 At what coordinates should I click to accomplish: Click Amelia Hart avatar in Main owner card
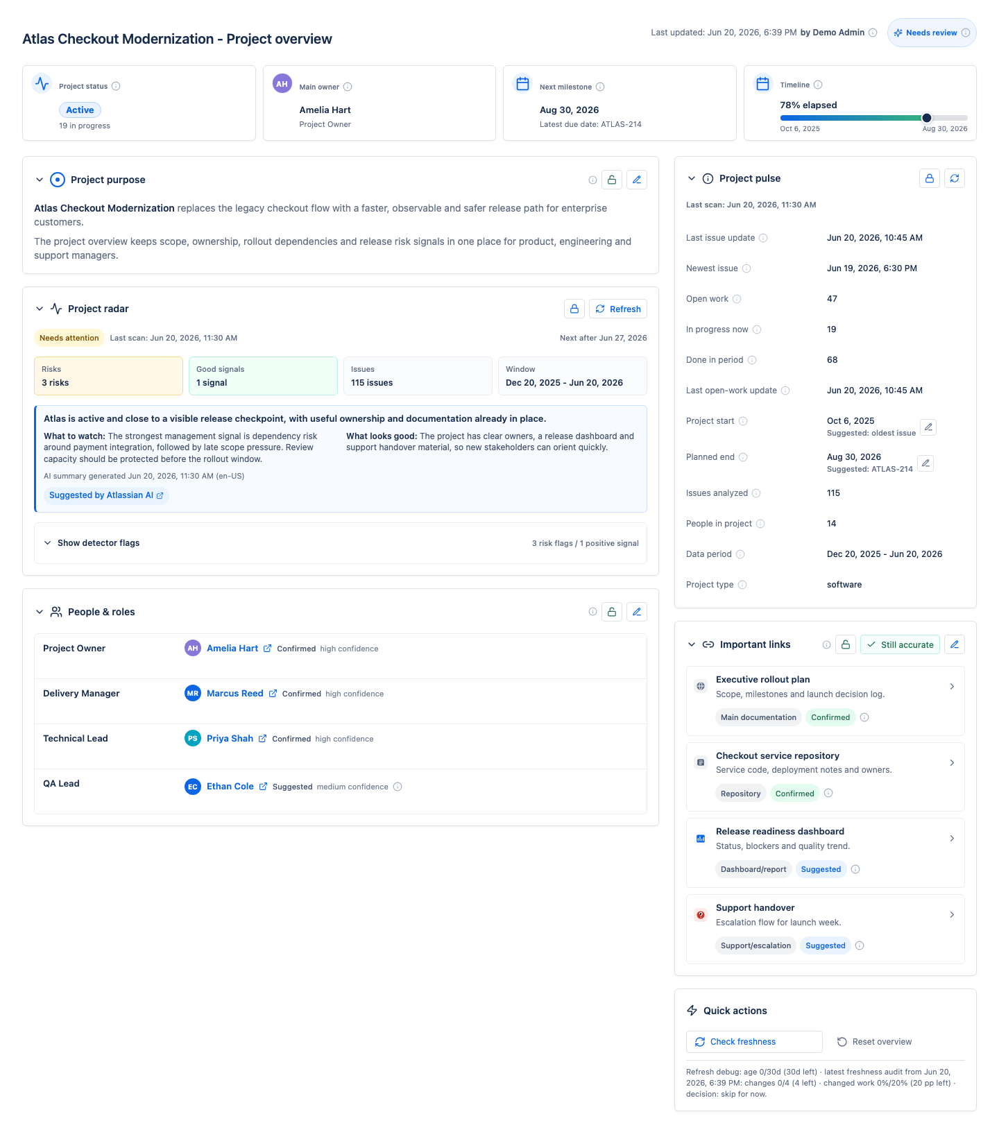[282, 84]
